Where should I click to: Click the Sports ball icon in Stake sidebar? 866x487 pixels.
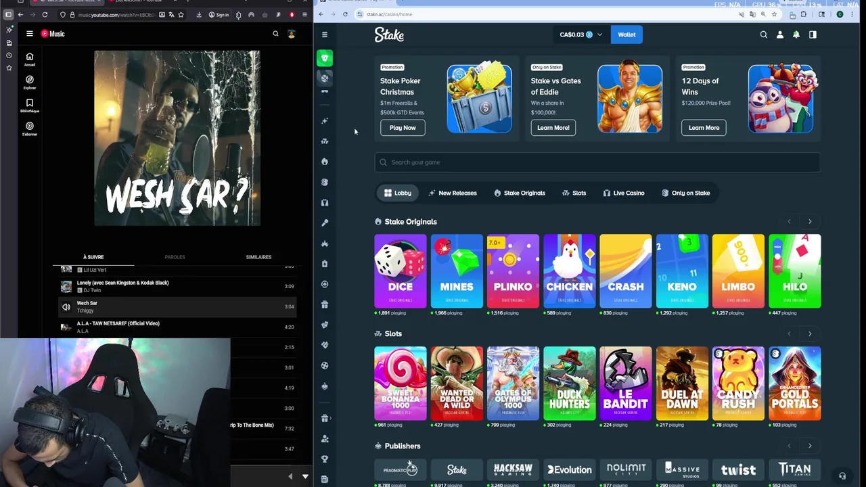(x=325, y=78)
